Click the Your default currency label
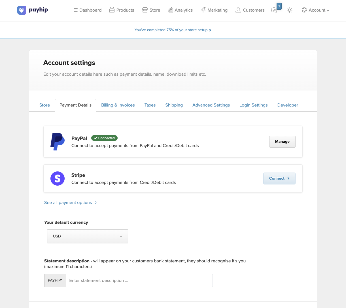This screenshot has height=308, width=346. click(x=66, y=222)
